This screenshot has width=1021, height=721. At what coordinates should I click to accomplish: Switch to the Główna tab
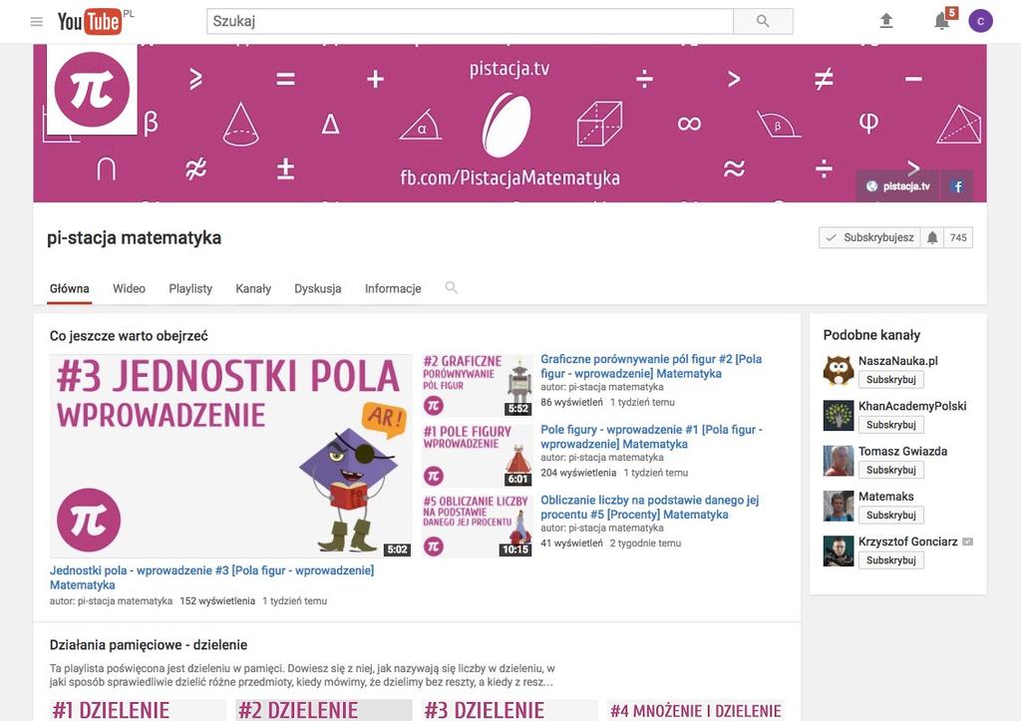click(69, 288)
